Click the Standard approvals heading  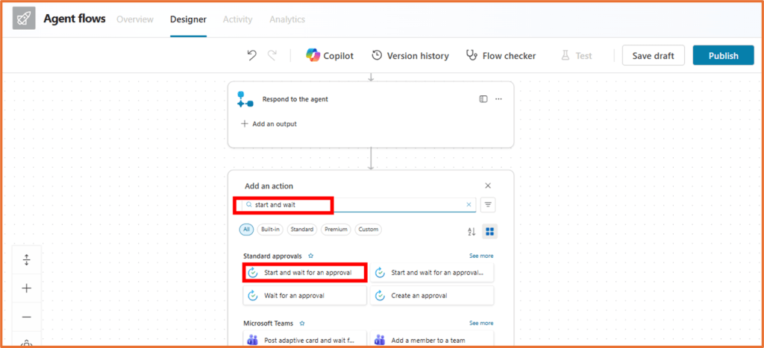coord(272,256)
